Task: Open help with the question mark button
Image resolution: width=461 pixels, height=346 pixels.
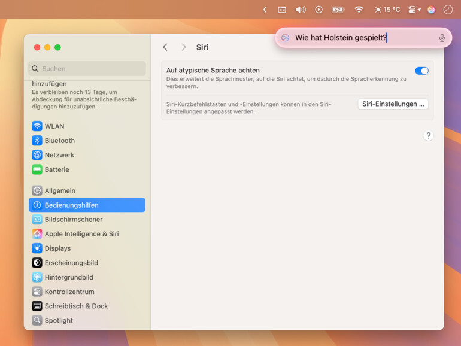Action: [x=428, y=136]
